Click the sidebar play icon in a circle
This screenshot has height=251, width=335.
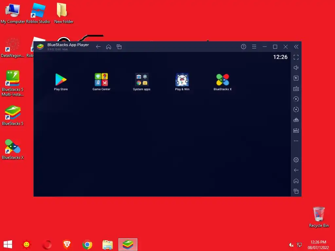296,99
